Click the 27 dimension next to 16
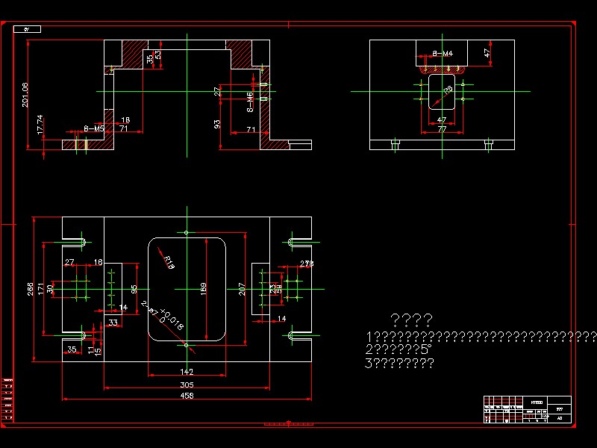This screenshot has width=597, height=448. click(x=69, y=262)
